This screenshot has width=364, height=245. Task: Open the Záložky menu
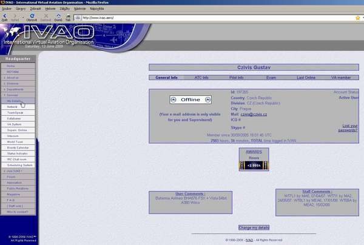[x=65, y=8]
